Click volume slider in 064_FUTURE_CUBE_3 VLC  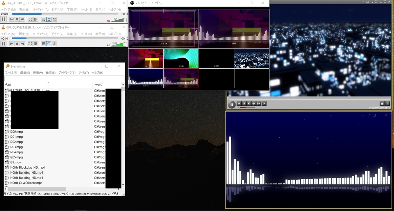[x=119, y=20]
